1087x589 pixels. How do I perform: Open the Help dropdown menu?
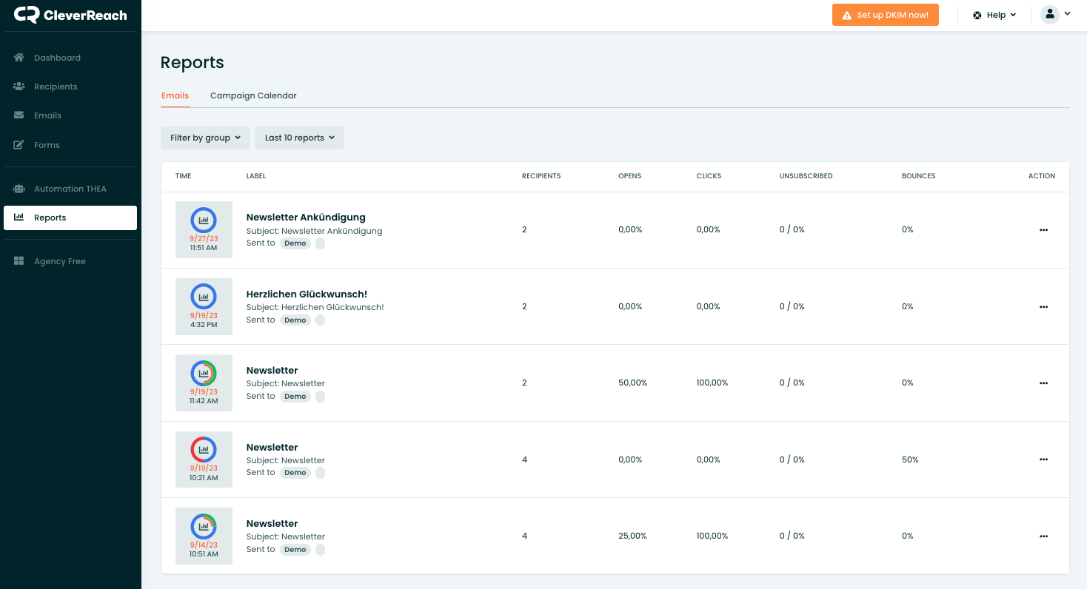(x=994, y=15)
